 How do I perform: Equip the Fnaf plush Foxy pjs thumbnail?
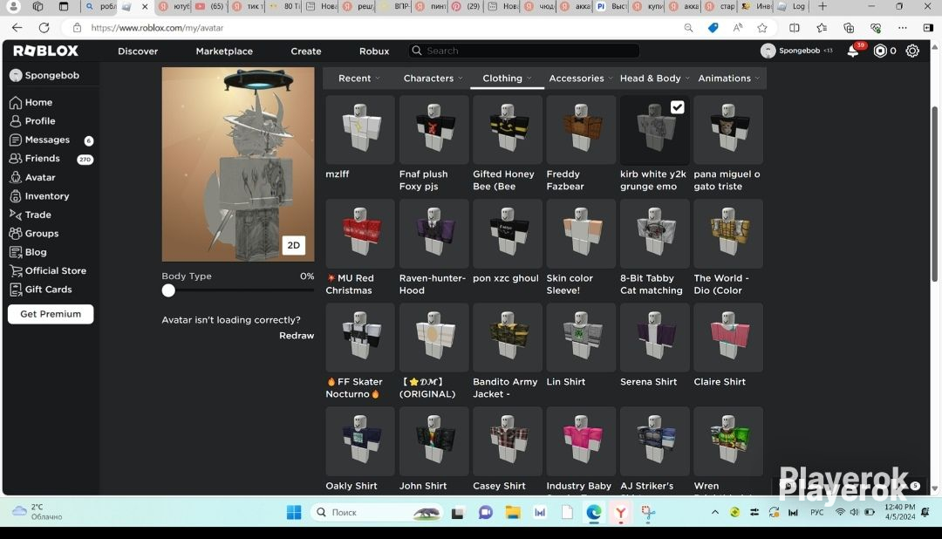tap(433, 130)
